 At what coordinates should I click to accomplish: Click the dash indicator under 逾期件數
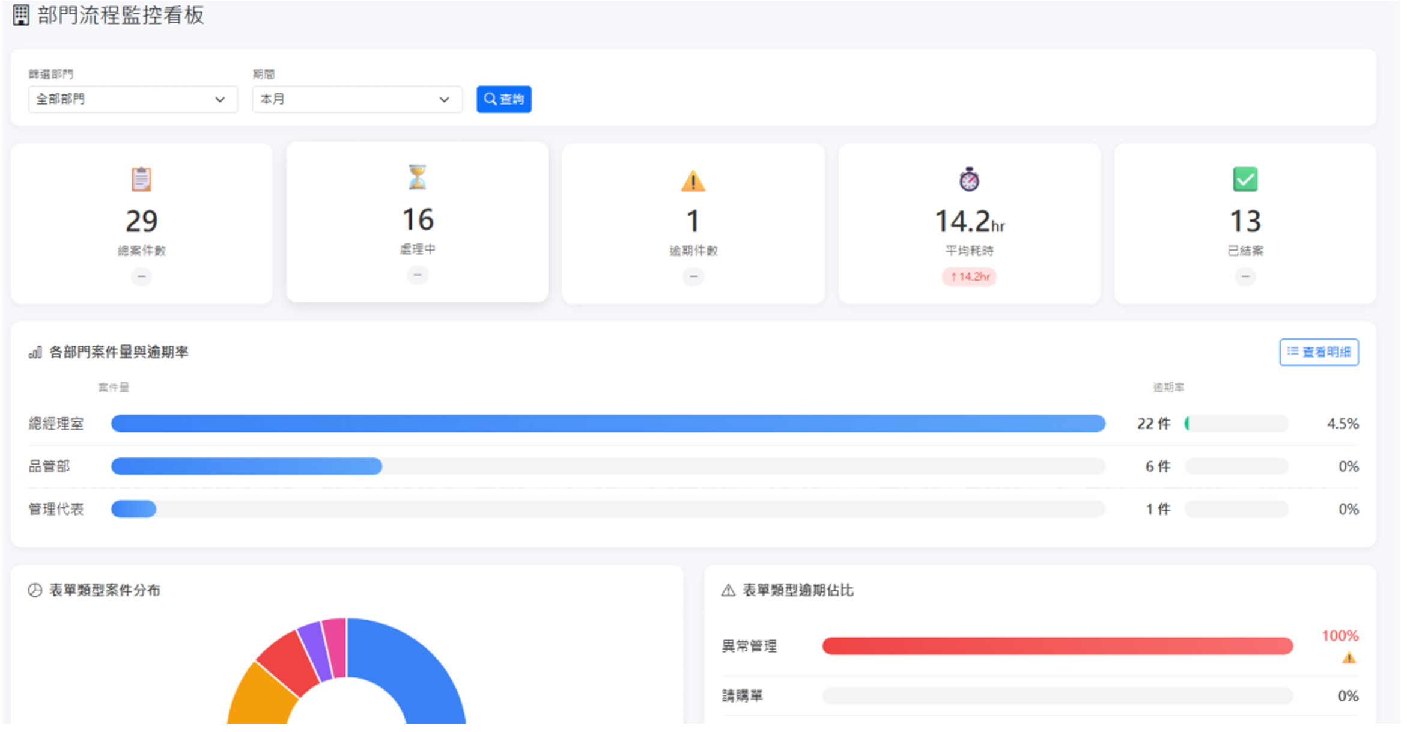tap(693, 276)
